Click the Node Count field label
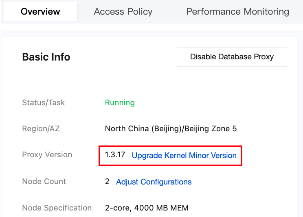 pyautogui.click(x=44, y=182)
